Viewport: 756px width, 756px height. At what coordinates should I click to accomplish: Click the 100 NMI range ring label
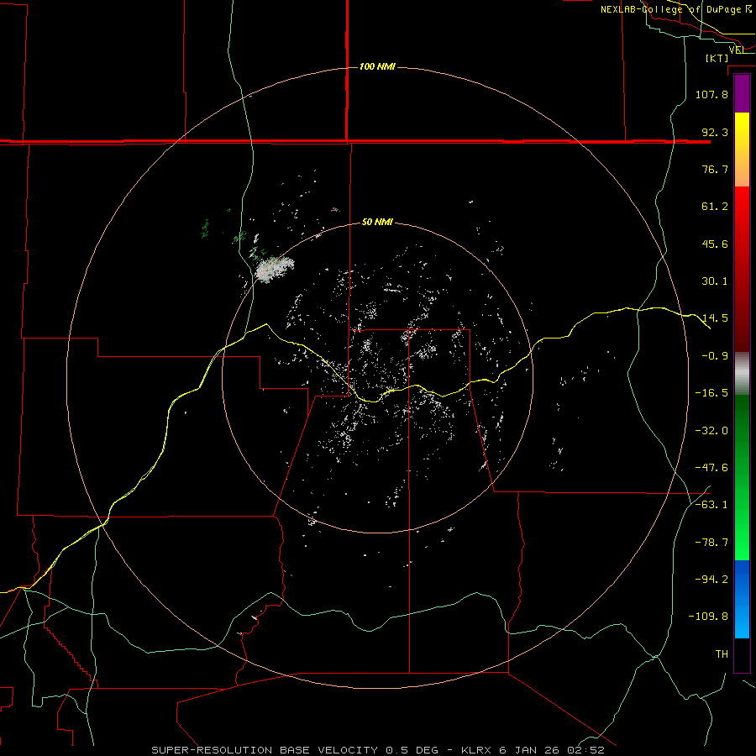coord(377,66)
